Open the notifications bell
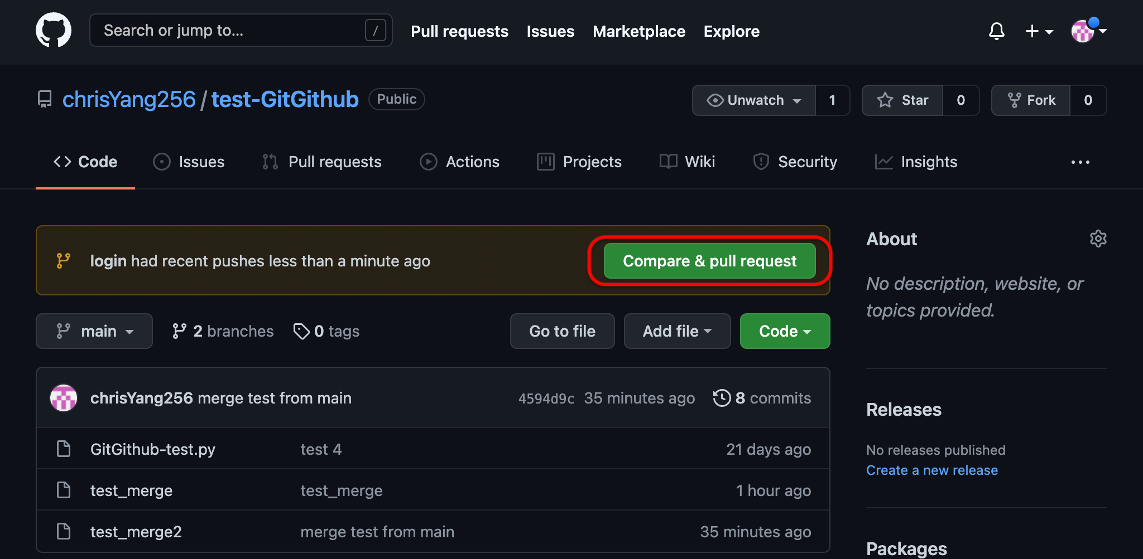The height and width of the screenshot is (559, 1143). click(x=996, y=31)
